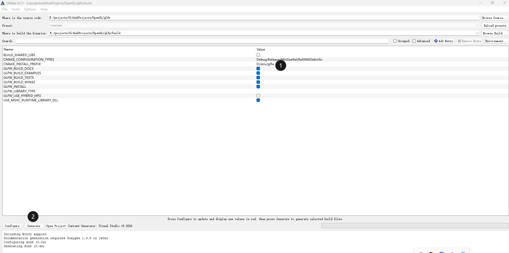Viewport: 509px width, 253px height.
Task: Expand the Preset dropdown
Action: click(477, 26)
